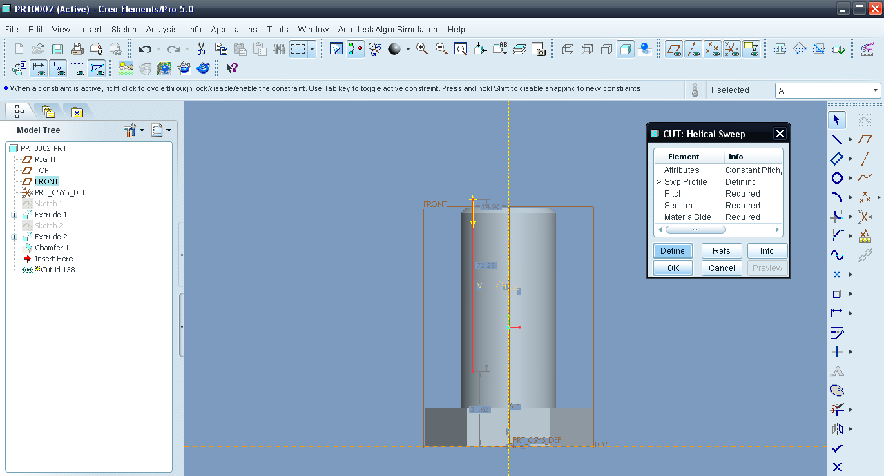Toggle datum points display
The width and height of the screenshot is (884, 476).
tap(713, 49)
